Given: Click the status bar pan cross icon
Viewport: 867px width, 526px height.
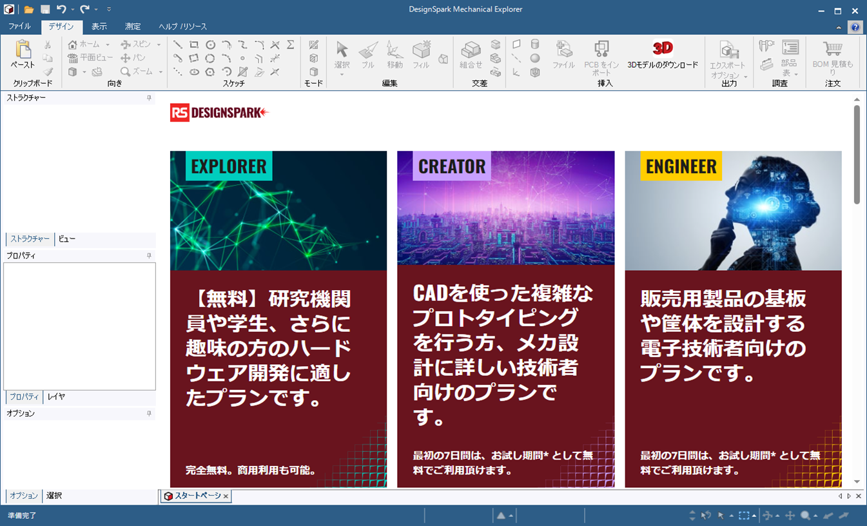Looking at the screenshot, I should [790, 516].
